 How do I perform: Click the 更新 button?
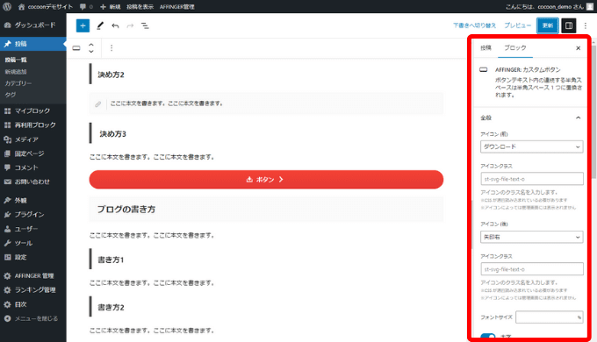[548, 25]
